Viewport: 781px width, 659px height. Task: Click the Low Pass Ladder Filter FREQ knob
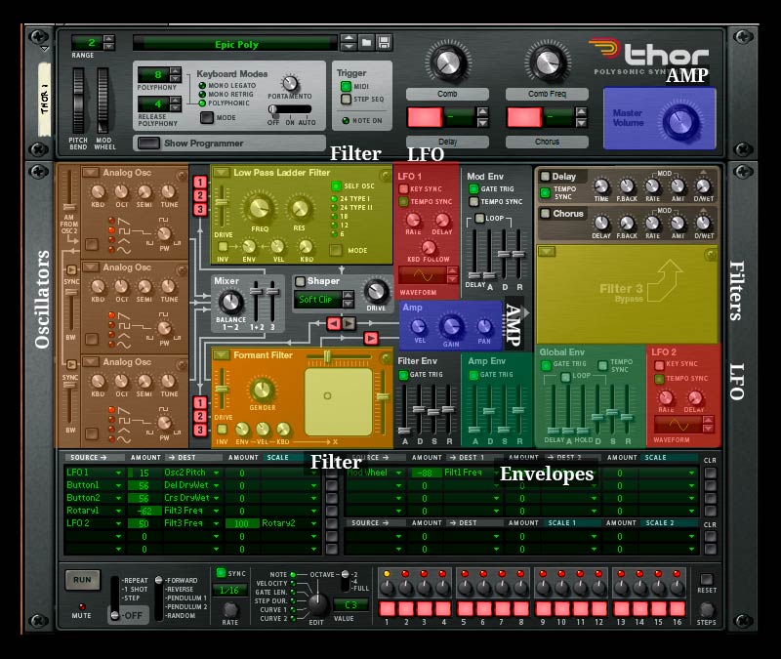click(x=259, y=209)
